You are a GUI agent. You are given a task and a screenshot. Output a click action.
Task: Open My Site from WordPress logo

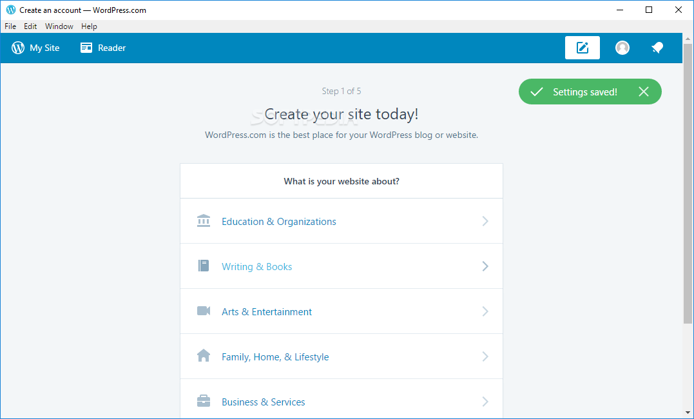click(x=18, y=48)
